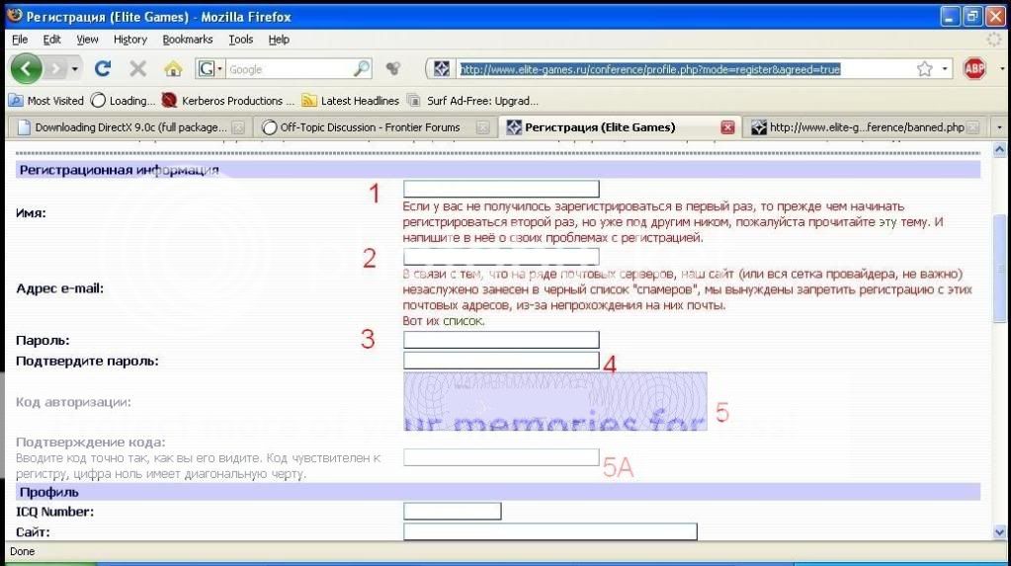Bookmark this page with the star icon

tap(924, 69)
